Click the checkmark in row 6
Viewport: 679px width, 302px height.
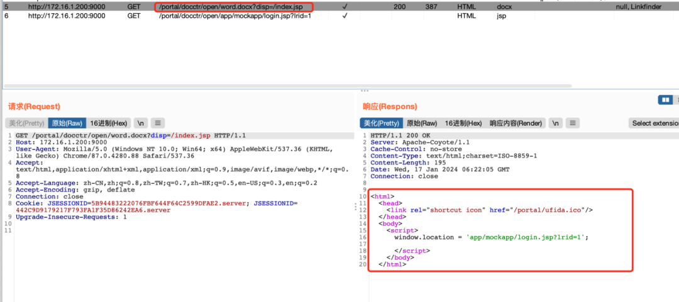click(x=345, y=16)
